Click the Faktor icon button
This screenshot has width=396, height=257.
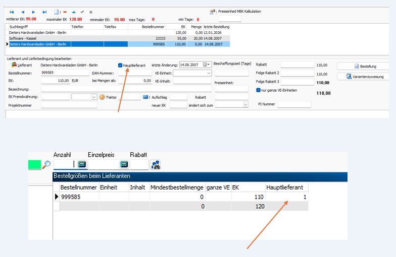(102, 97)
